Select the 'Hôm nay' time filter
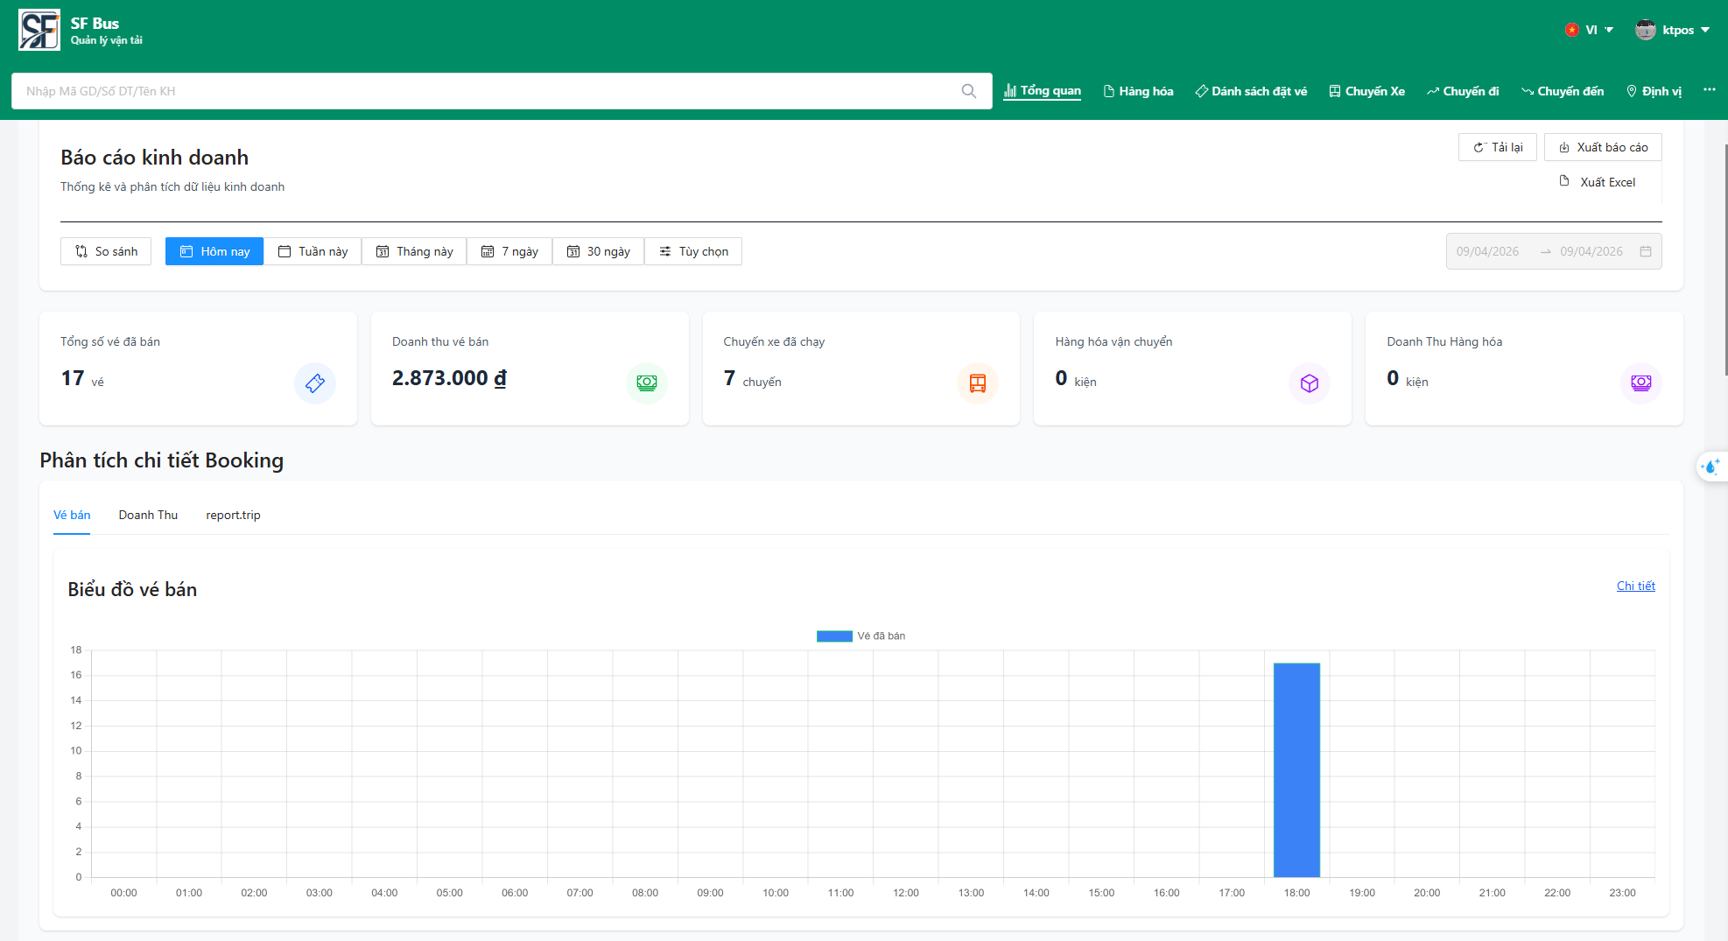Screen dimensions: 1728x941 (214, 252)
